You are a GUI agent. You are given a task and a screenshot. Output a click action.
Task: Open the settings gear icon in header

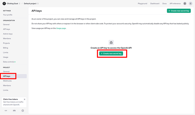185,3
